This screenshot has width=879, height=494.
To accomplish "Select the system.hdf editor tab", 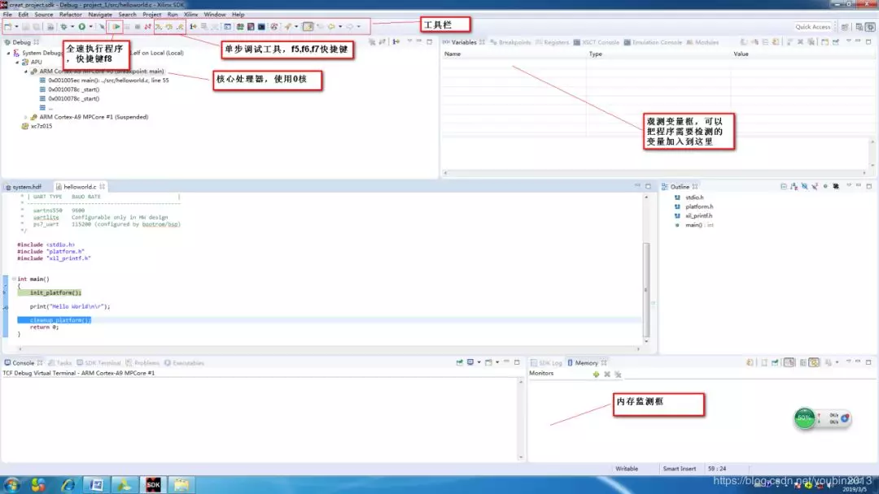I will [x=24, y=187].
